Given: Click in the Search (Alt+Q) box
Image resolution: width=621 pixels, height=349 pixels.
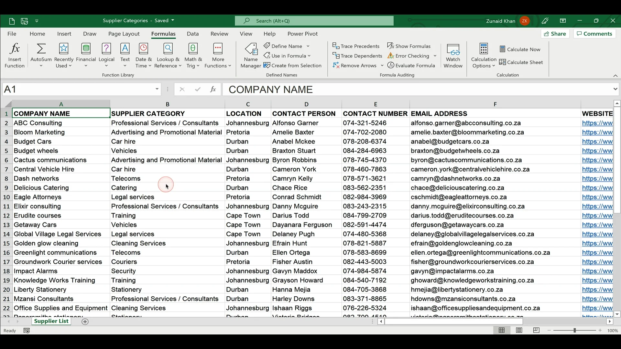Looking at the screenshot, I should coord(314,21).
